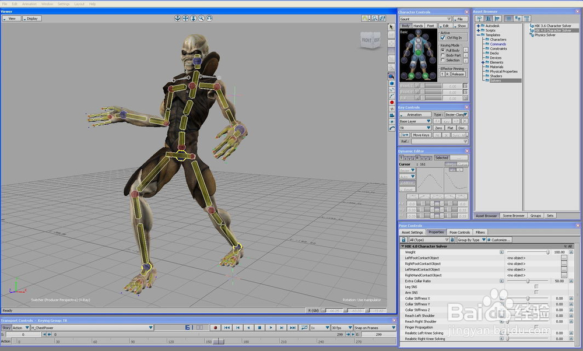Select Body Part keying mode
Image resolution: width=583 pixels, height=351 pixels.
coord(443,55)
